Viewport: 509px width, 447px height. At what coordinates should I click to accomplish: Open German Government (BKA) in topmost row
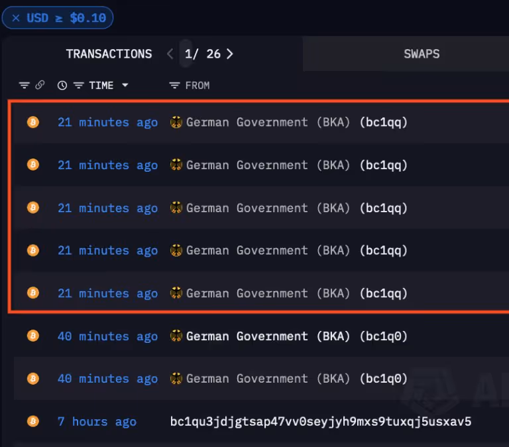pos(268,122)
